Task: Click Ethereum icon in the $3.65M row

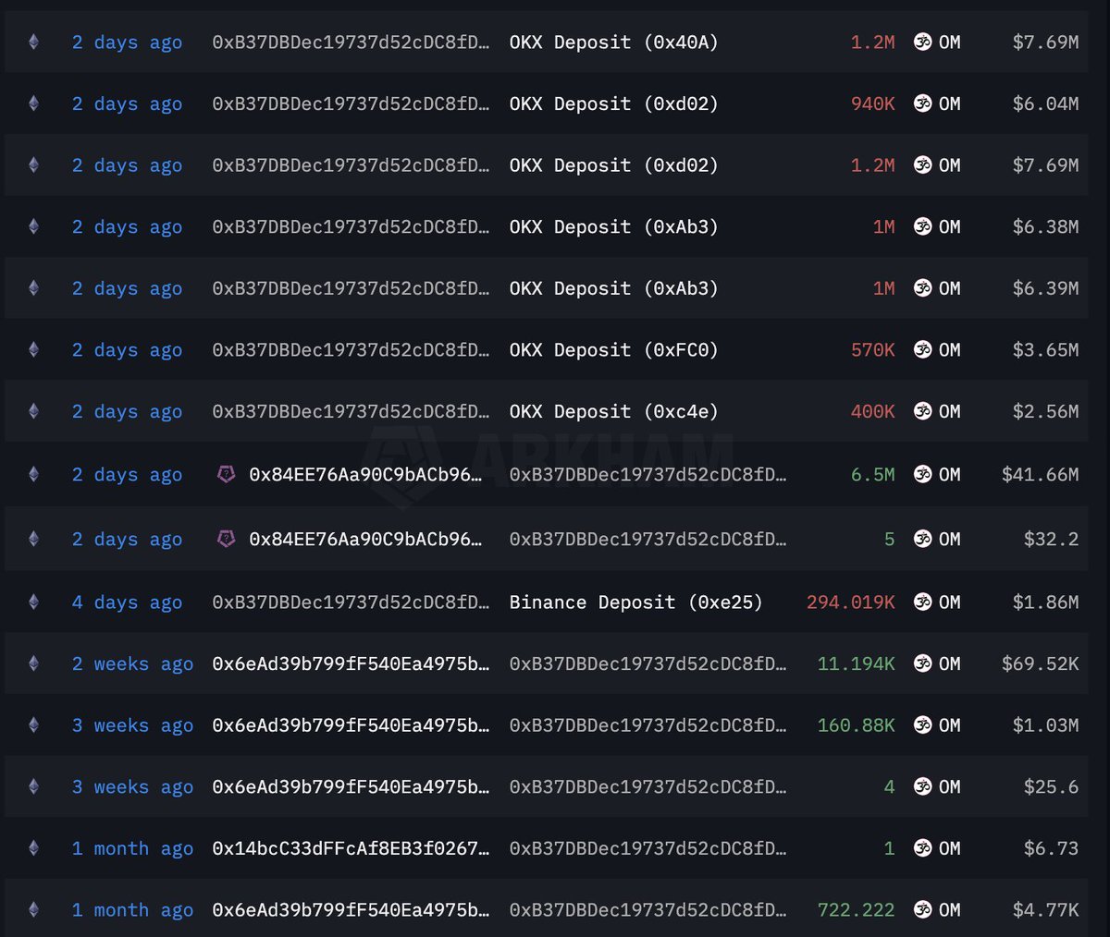Action: (x=33, y=349)
